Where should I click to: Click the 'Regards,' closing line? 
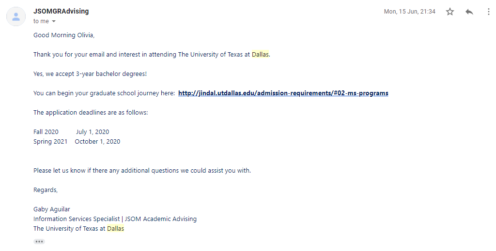(46, 190)
